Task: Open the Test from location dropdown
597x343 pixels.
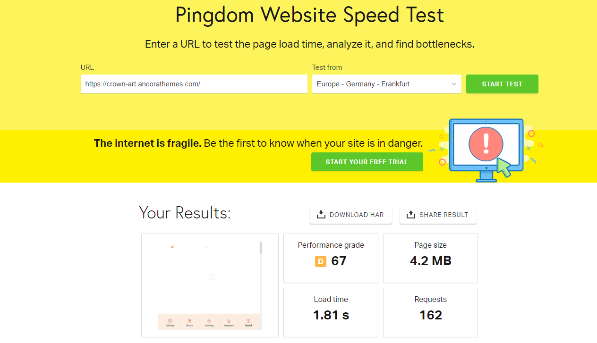Action: pyautogui.click(x=387, y=84)
